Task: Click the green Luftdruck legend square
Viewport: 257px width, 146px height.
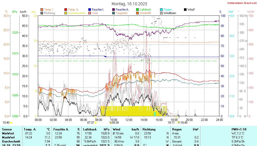Action: pyautogui.click(x=137, y=10)
